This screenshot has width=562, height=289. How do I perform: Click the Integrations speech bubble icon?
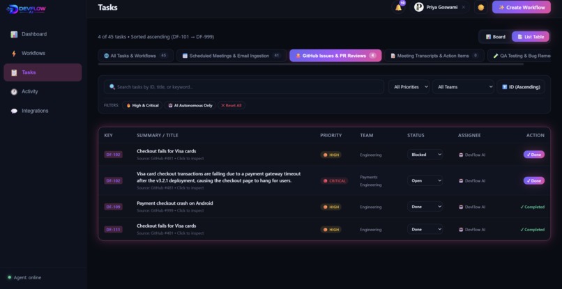[x=14, y=111]
